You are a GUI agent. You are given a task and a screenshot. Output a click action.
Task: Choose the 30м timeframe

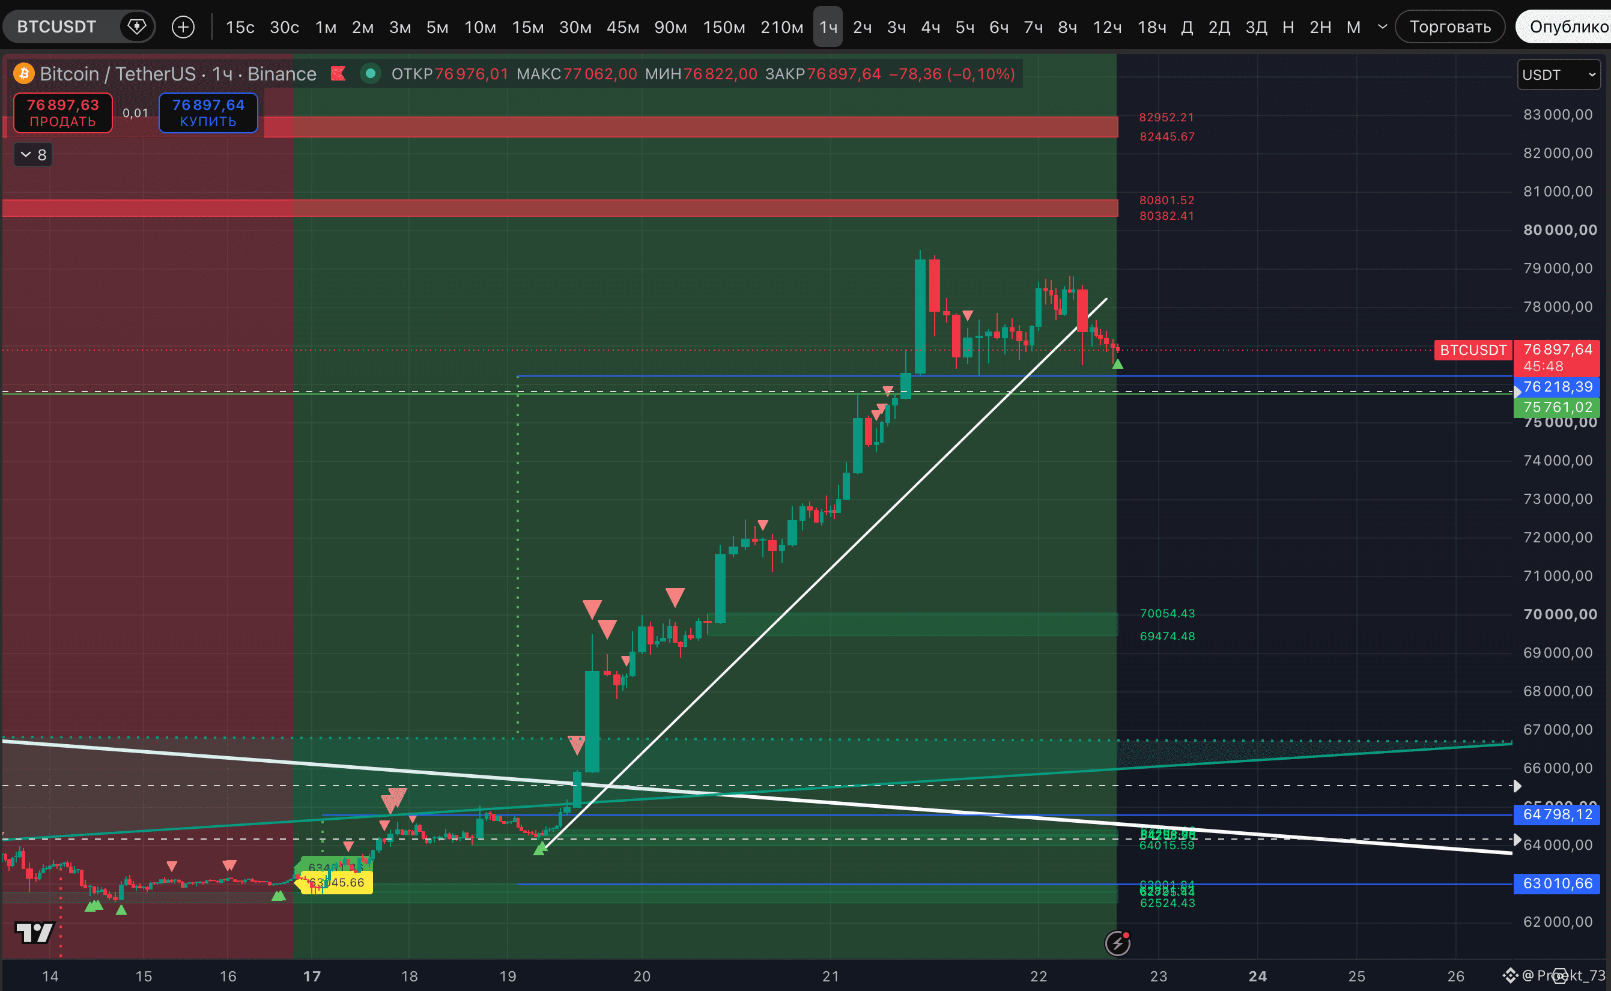[x=575, y=27]
